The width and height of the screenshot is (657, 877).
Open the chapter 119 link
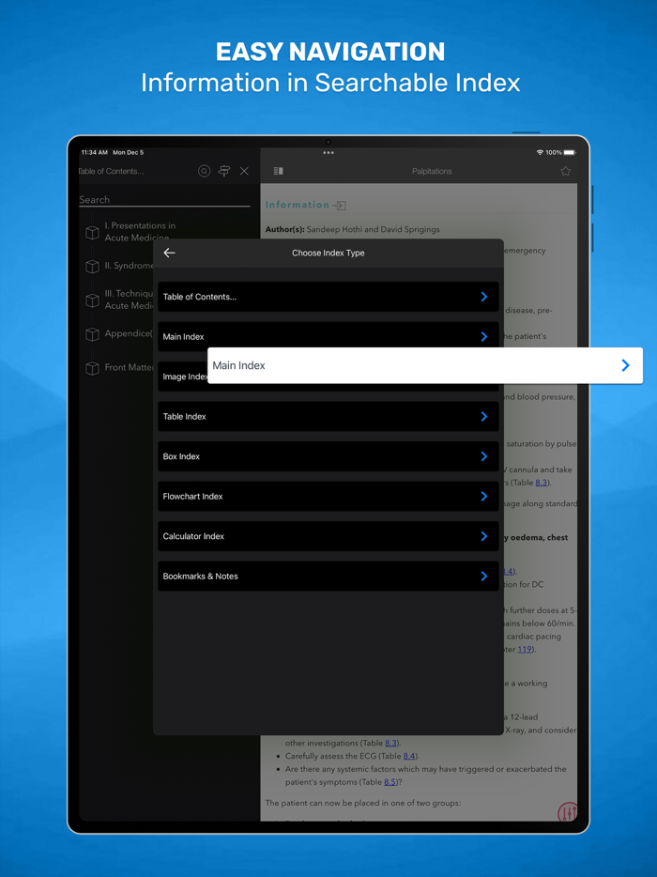click(x=525, y=650)
